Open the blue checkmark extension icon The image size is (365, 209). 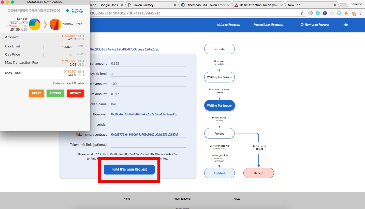(x=339, y=13)
